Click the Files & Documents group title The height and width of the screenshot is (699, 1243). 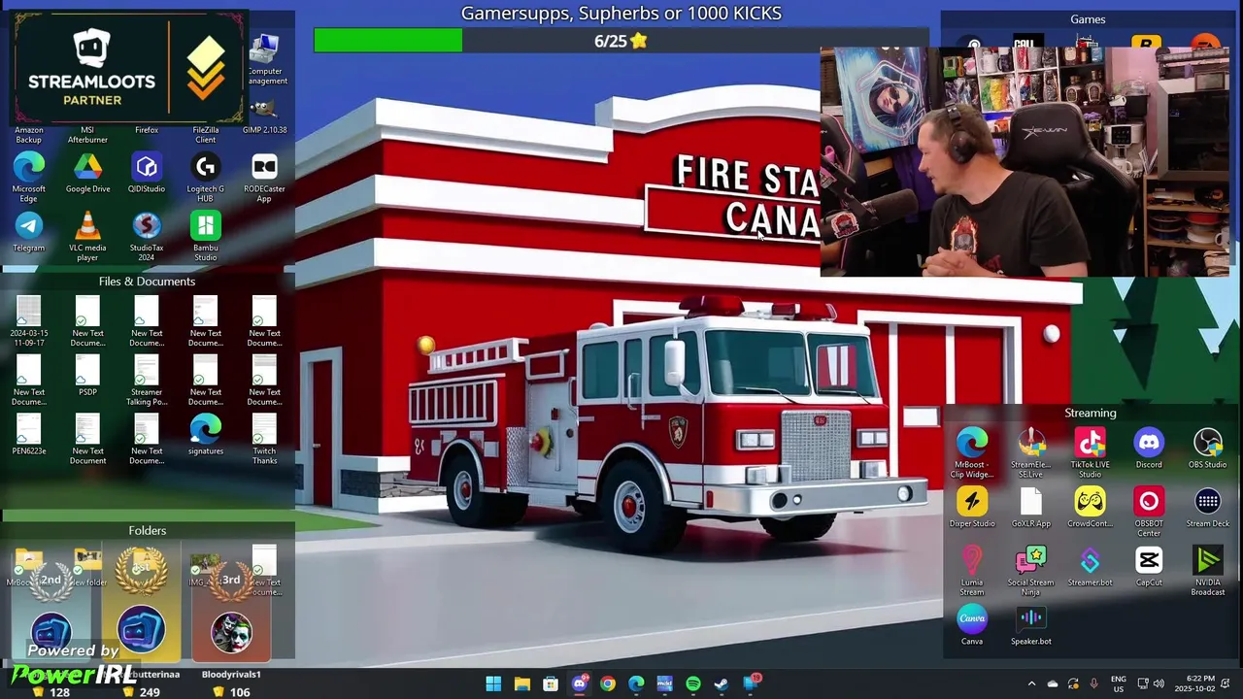point(147,282)
